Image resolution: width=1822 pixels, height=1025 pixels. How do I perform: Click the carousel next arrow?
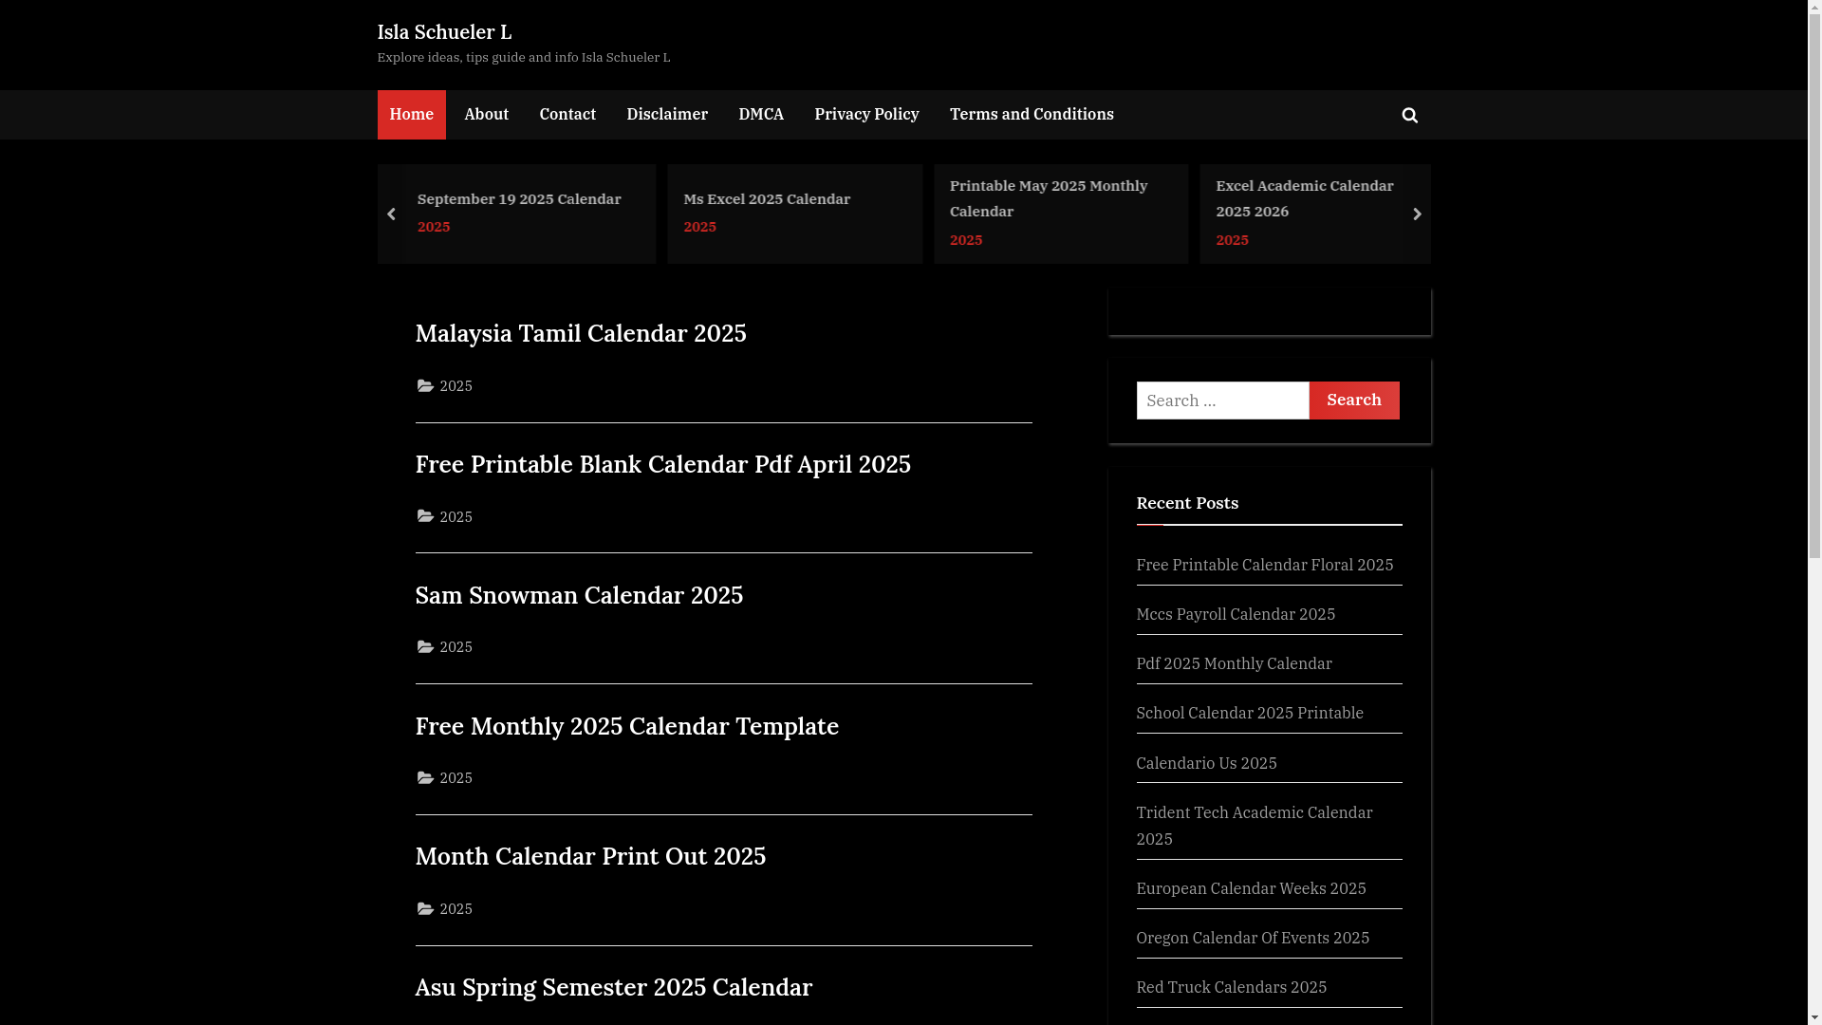tap(1417, 214)
